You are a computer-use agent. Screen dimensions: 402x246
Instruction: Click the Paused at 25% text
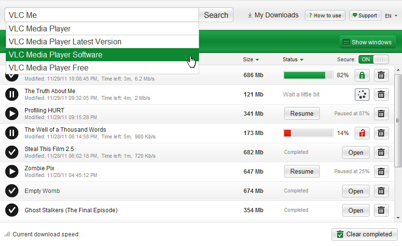[x=352, y=171]
